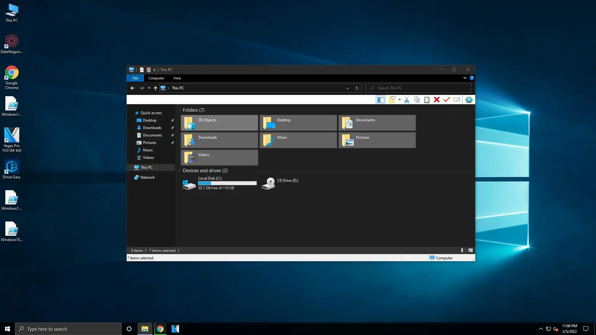596x335 pixels.
Task: Open the address bar history dropdown
Action: [347, 88]
